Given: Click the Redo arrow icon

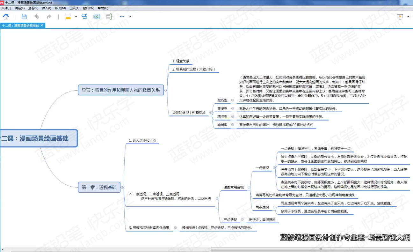Looking at the screenshot, I should (x=49, y=17).
